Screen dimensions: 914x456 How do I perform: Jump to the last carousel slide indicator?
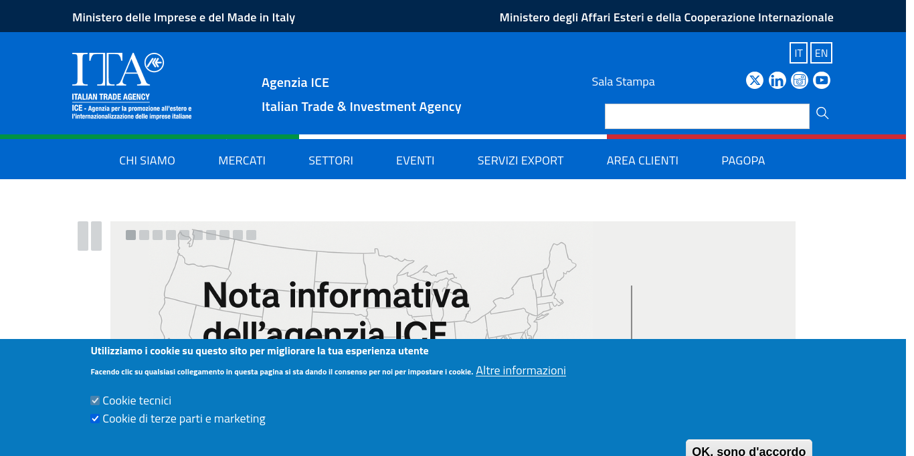[251, 235]
